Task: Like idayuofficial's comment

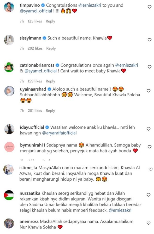Action: tap(149, 129)
